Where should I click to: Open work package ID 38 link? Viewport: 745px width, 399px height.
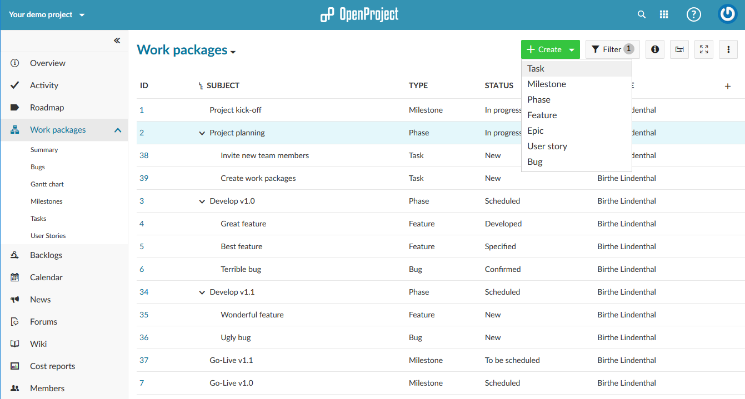(144, 155)
